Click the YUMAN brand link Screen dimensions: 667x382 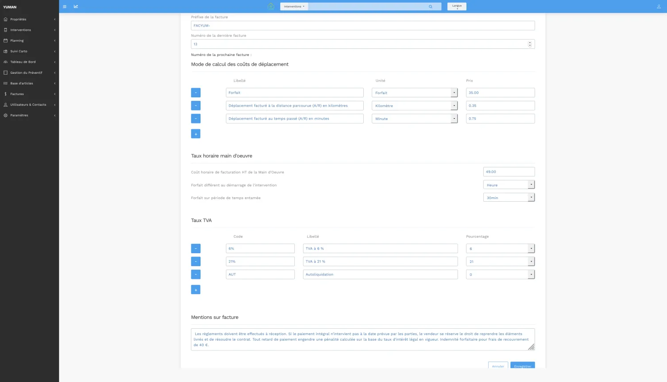10,7
